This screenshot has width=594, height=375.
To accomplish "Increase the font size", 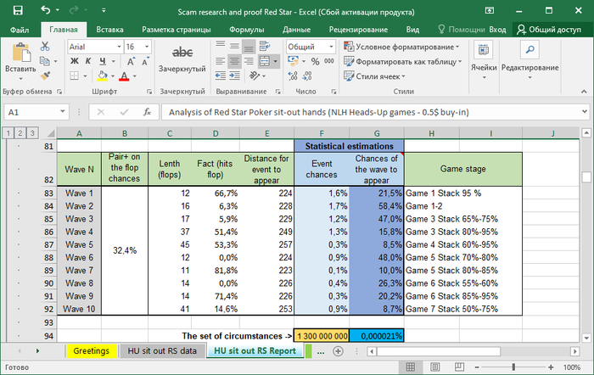I will coord(131,61).
